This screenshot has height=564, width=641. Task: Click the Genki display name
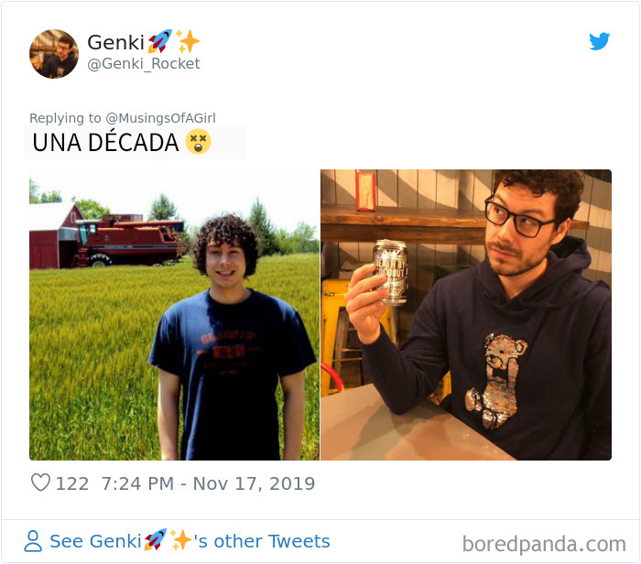coord(116,42)
